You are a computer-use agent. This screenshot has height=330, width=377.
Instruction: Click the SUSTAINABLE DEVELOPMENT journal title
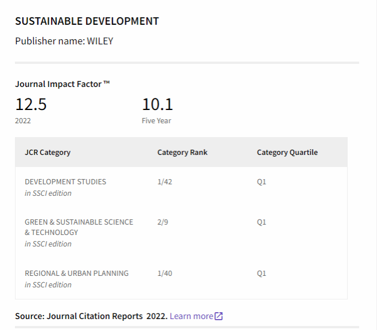click(87, 21)
